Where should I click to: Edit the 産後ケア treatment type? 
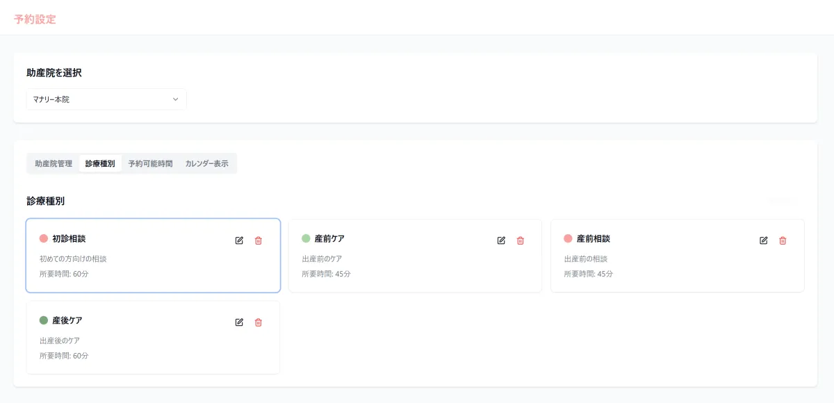coord(239,322)
